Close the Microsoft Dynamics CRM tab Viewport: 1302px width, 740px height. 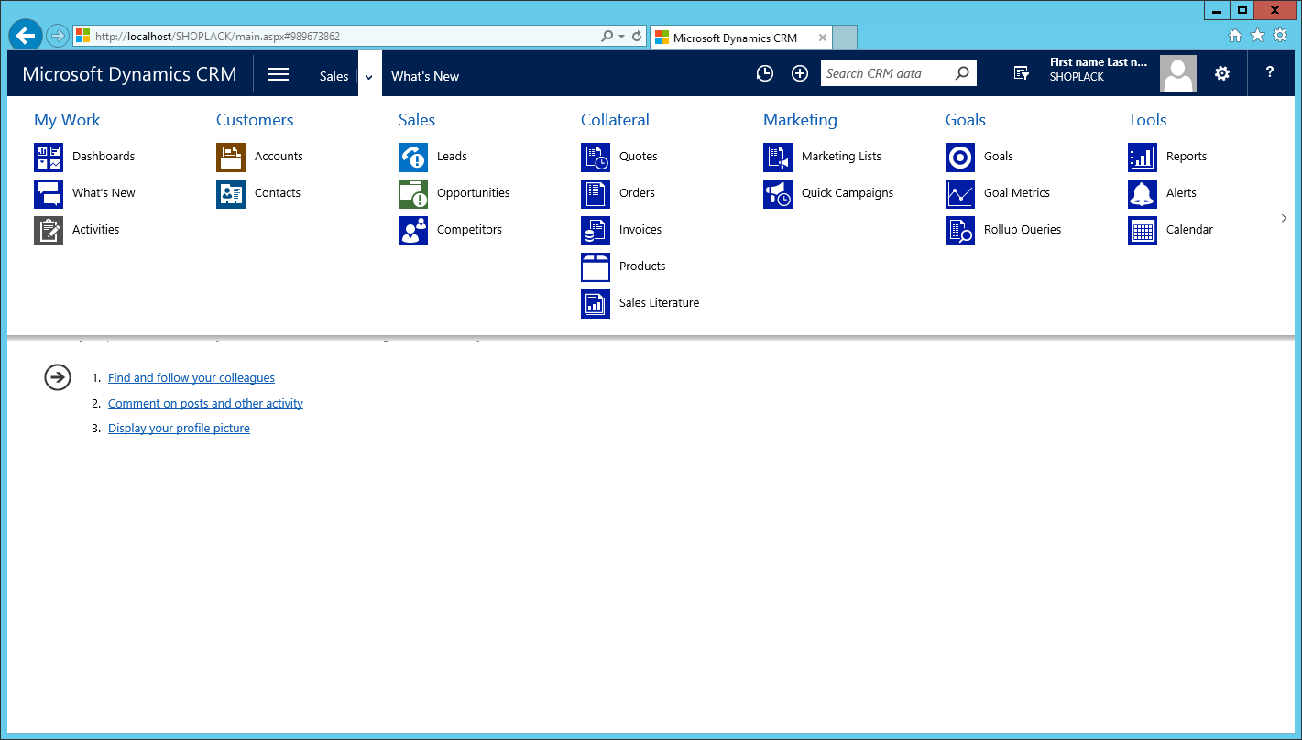[823, 38]
